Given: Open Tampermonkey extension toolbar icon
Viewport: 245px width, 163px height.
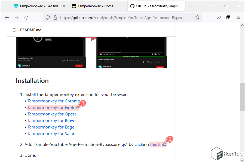Looking at the screenshot, I should coord(228,17).
